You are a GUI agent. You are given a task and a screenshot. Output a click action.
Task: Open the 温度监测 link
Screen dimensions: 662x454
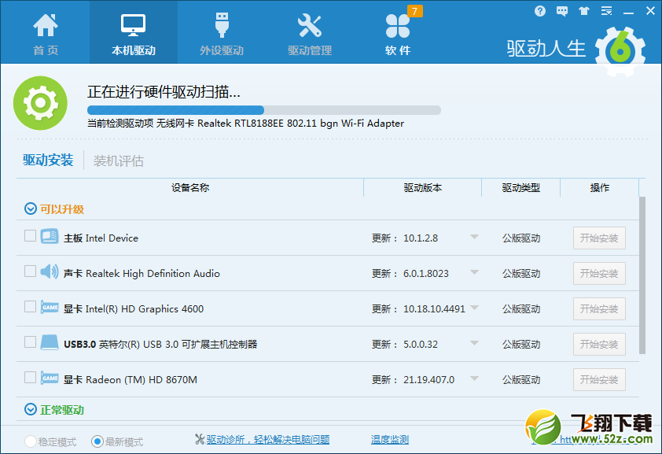(390, 440)
